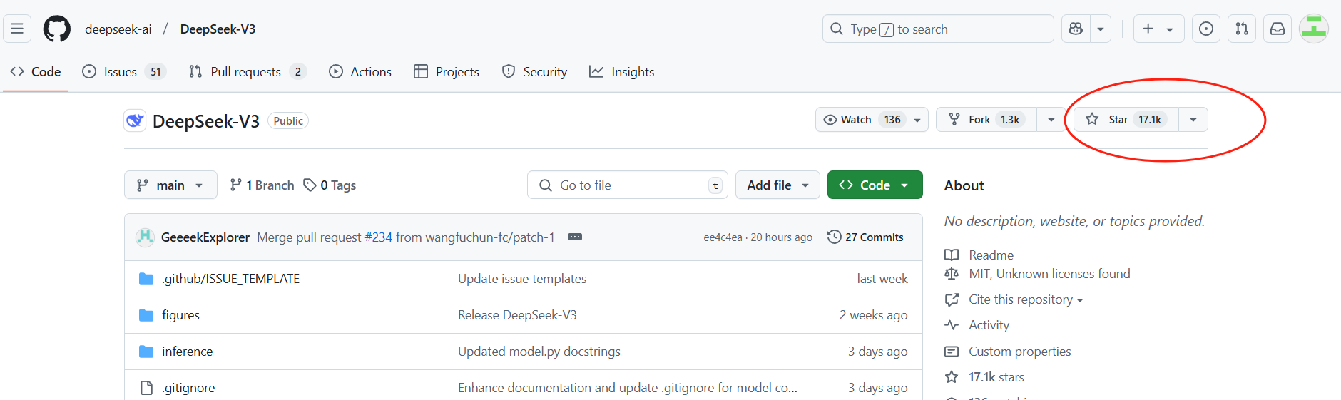Click the GitHub Octocat logo
Image resolution: width=1341 pixels, height=400 pixels.
(x=57, y=29)
